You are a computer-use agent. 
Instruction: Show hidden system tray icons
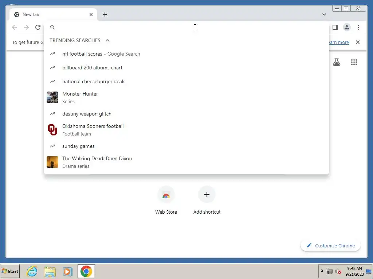click(322, 271)
